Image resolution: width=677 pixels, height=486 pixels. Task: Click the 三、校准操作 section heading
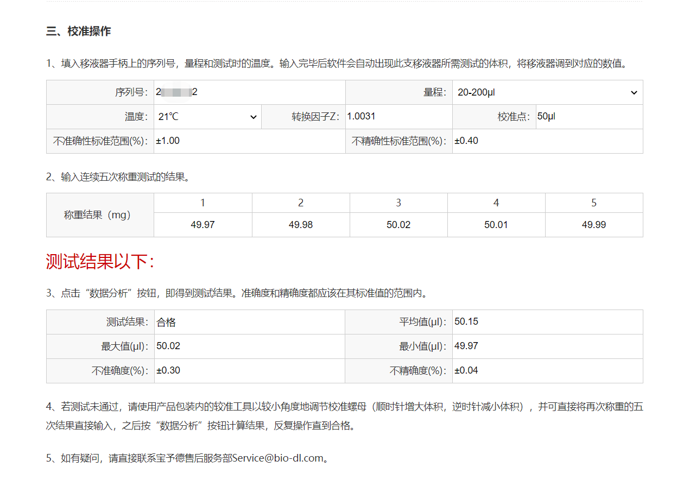79,31
